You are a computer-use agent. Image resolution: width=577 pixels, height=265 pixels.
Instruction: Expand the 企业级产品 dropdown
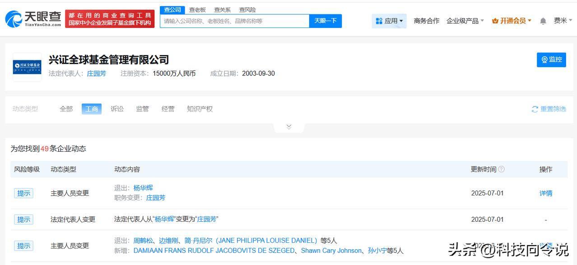(x=465, y=21)
